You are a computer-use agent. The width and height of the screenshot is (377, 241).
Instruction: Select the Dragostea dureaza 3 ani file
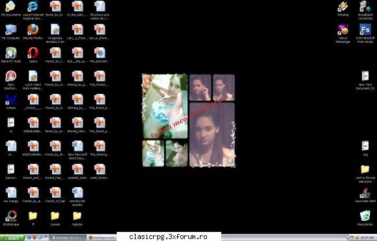(55, 34)
